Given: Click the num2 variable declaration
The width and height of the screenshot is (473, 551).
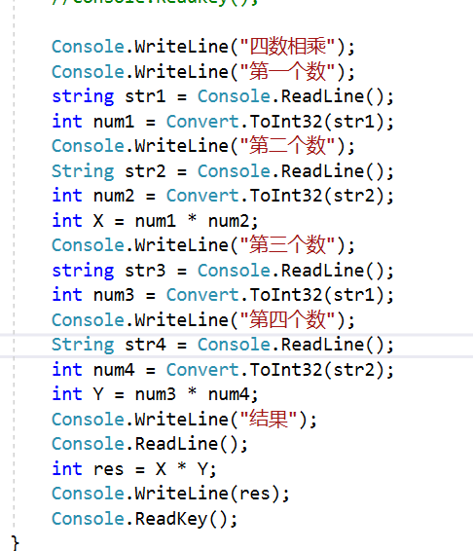Looking at the screenshot, I should pyautogui.click(x=114, y=196).
